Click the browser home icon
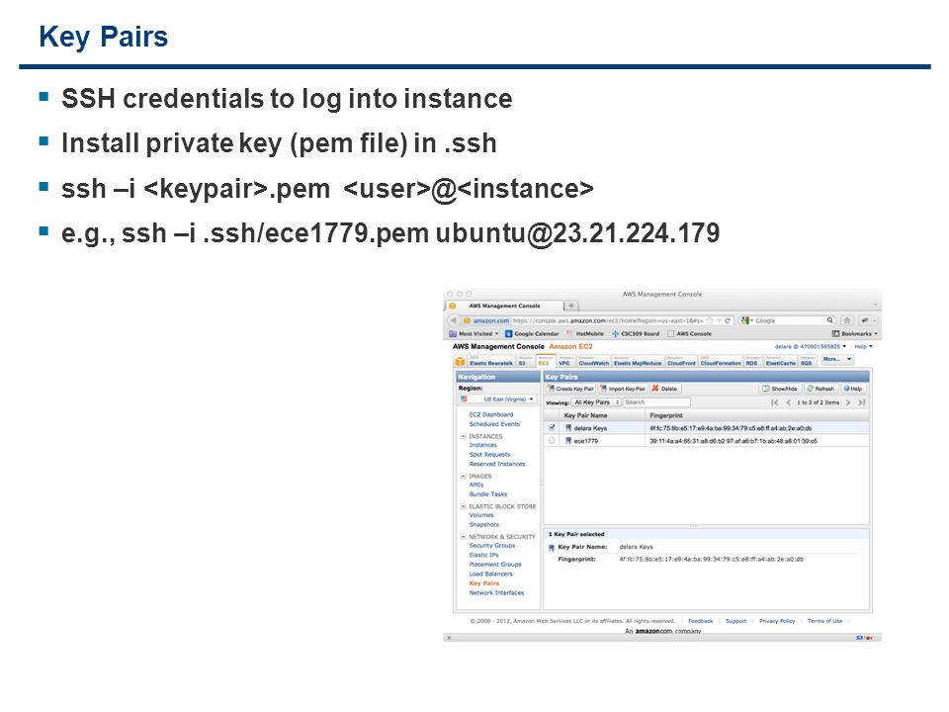Screen dimensions: 949x712 pos(847,320)
